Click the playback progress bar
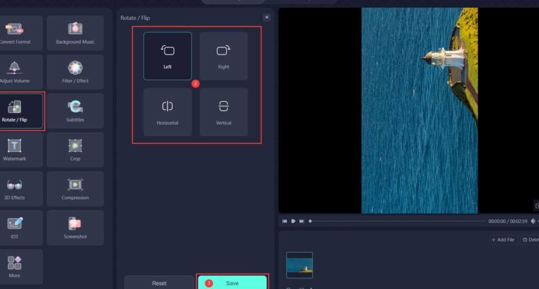This screenshot has width=539, height=289. pos(397,221)
